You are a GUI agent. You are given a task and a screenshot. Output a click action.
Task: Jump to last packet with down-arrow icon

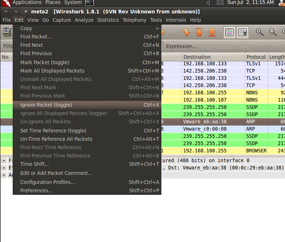(212, 32)
